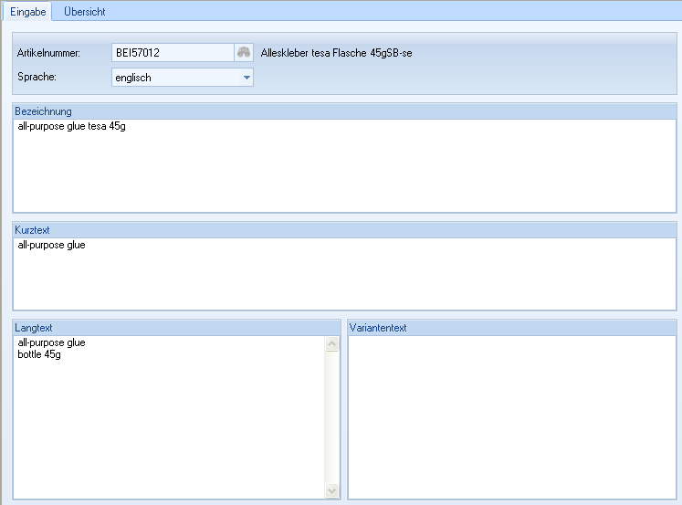Screen dimensions: 682x505
Task: Click the Langtext scrollbar up arrow
Action: pyautogui.click(x=331, y=344)
